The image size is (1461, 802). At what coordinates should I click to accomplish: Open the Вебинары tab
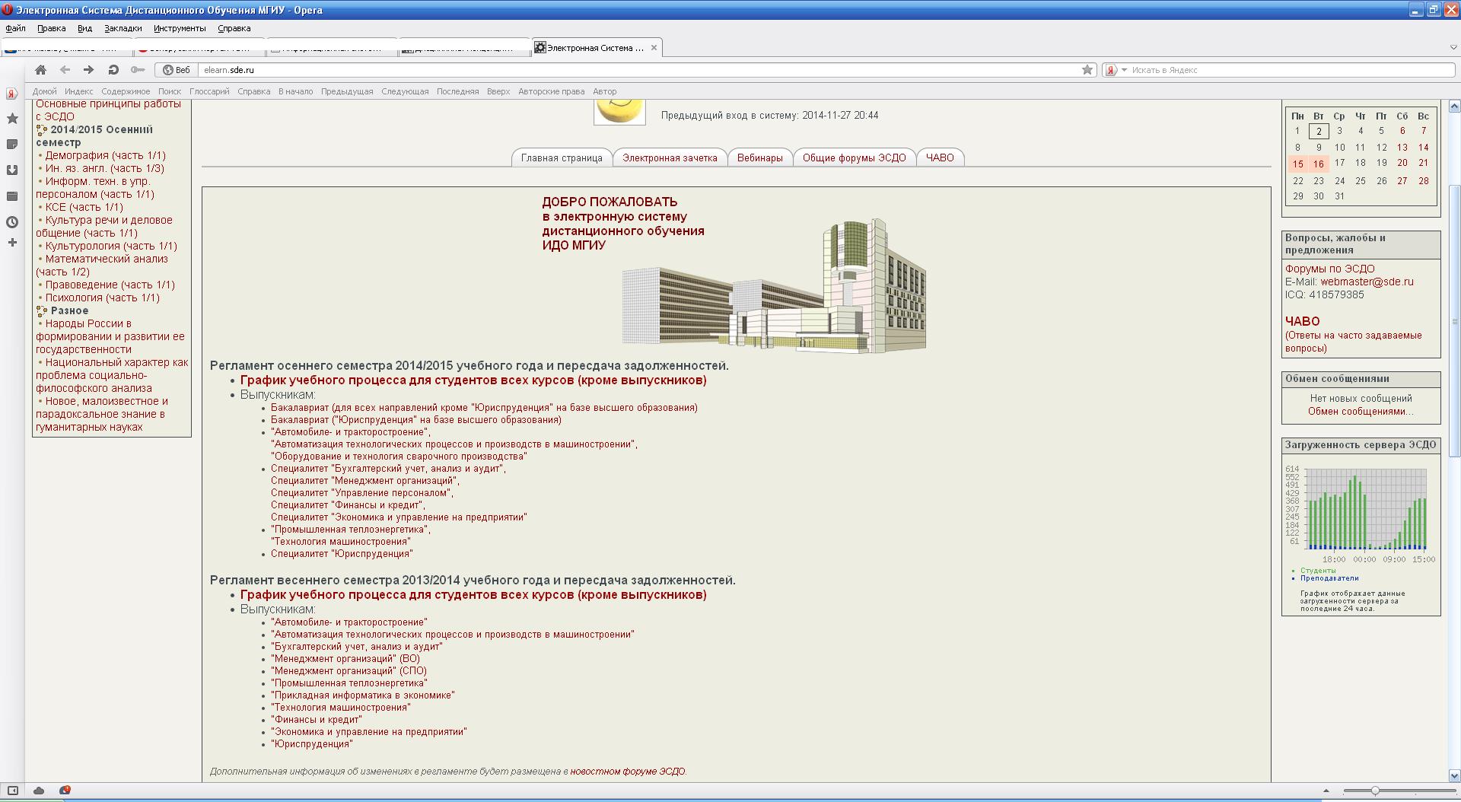tap(759, 158)
